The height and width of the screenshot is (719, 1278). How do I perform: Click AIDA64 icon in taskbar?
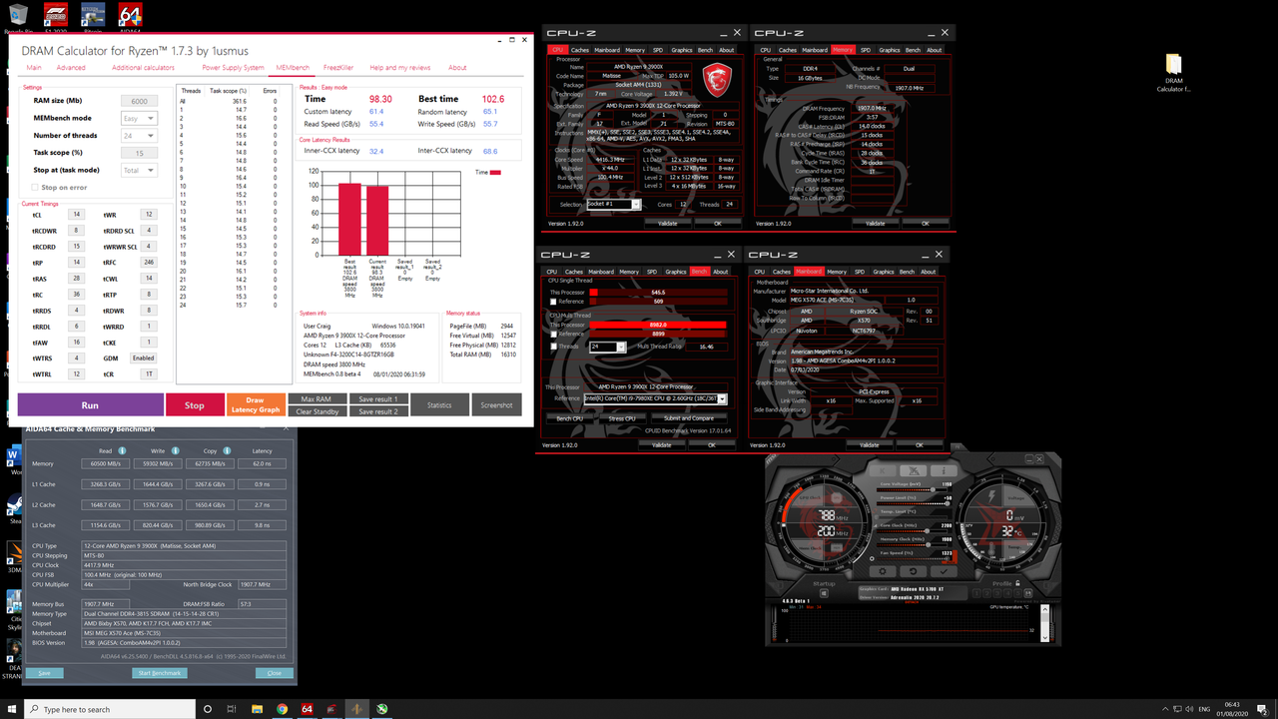307,709
